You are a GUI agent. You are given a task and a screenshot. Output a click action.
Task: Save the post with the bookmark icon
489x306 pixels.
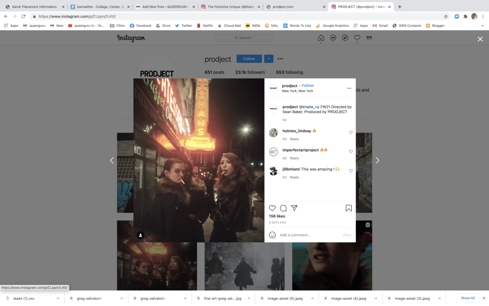point(349,208)
